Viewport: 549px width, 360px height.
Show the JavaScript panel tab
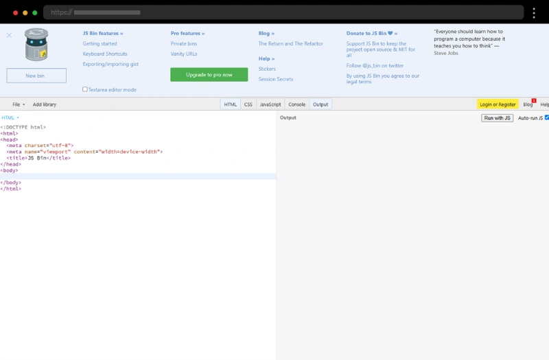coord(270,104)
